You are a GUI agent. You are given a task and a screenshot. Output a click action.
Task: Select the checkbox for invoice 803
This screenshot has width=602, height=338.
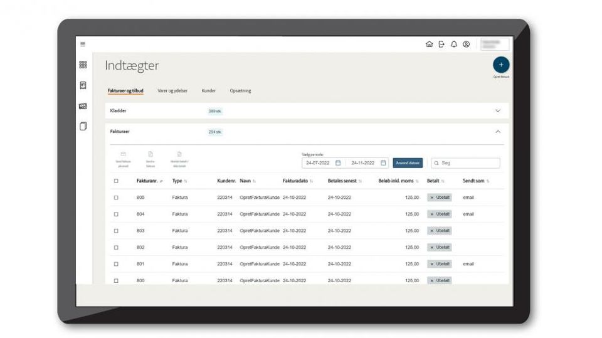click(116, 231)
